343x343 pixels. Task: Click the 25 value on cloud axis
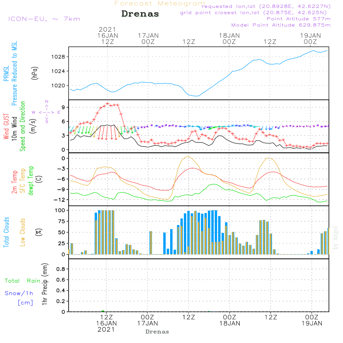62,244
